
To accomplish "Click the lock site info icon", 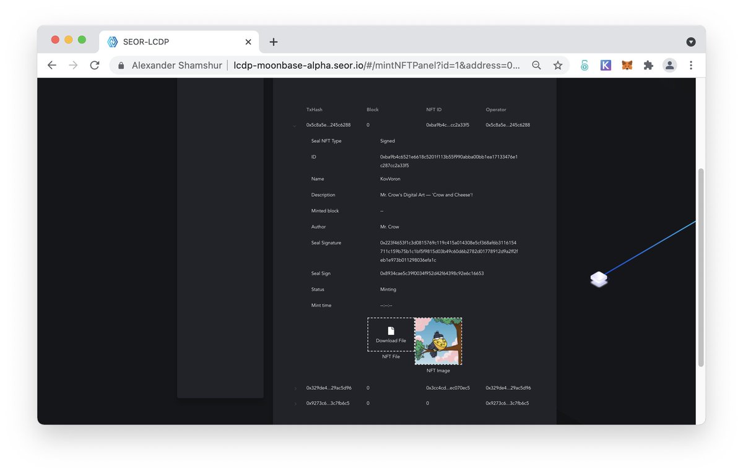I will tap(121, 65).
